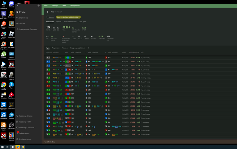Sort by the Дата column header
The width and height of the screenshot is (237, 149).
coord(142,52)
